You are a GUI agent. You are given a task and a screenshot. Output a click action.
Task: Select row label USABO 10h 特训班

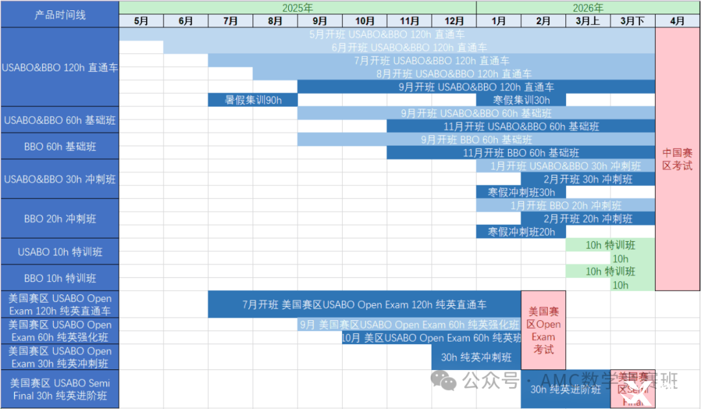(x=60, y=251)
